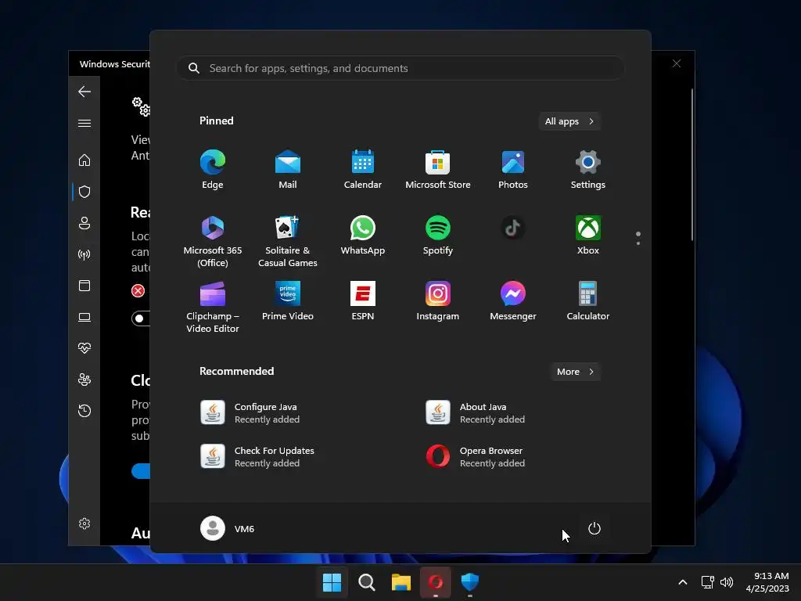This screenshot has width=801, height=601.
Task: Open the Edge browser from pinned apps
Action: coord(213,169)
